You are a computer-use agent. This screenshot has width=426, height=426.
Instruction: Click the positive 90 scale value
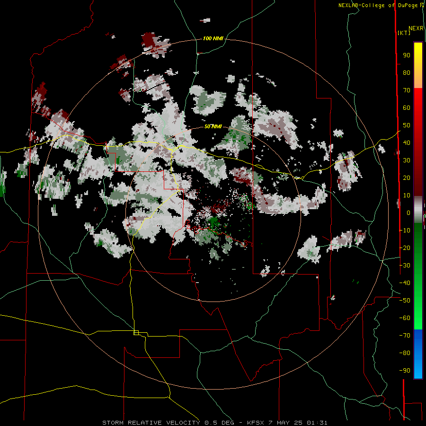pyautogui.click(x=407, y=55)
